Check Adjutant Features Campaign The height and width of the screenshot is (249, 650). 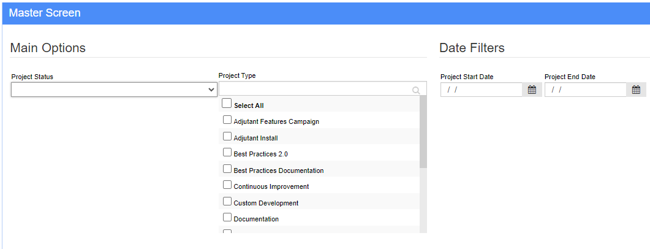click(x=227, y=120)
